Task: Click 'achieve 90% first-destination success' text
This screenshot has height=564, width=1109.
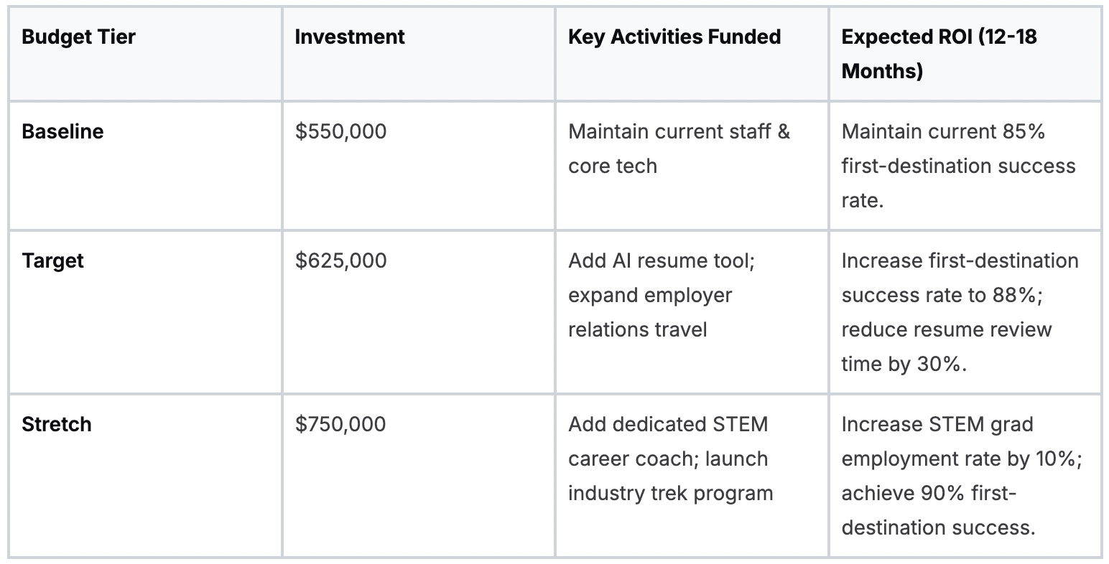Action: [x=938, y=510]
